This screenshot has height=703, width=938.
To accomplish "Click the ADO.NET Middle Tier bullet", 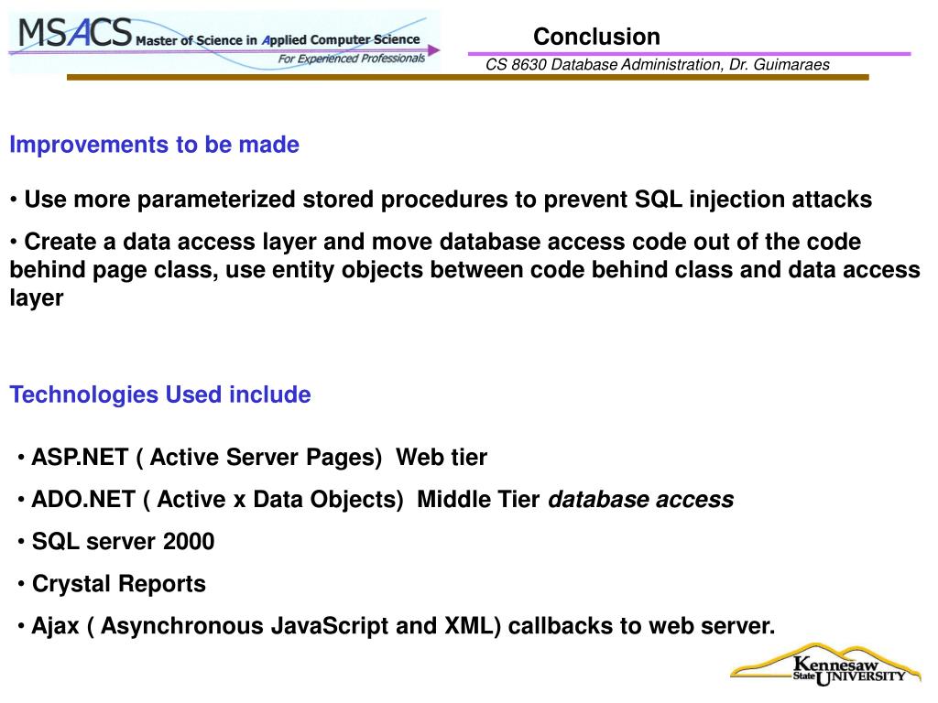I will pos(376,500).
